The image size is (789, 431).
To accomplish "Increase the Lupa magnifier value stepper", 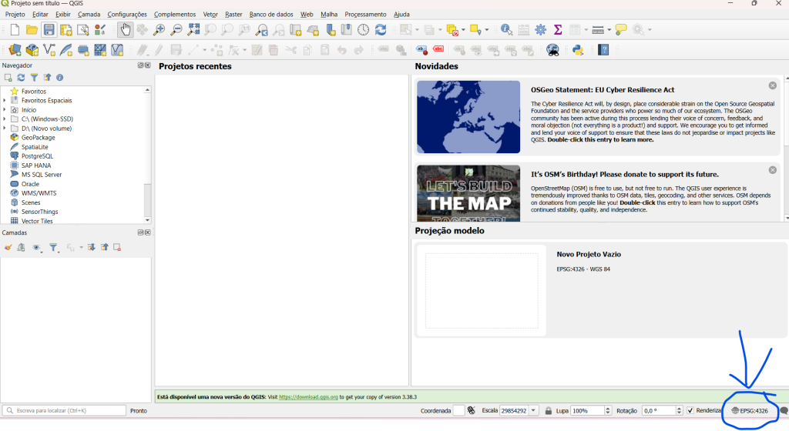I will (608, 408).
